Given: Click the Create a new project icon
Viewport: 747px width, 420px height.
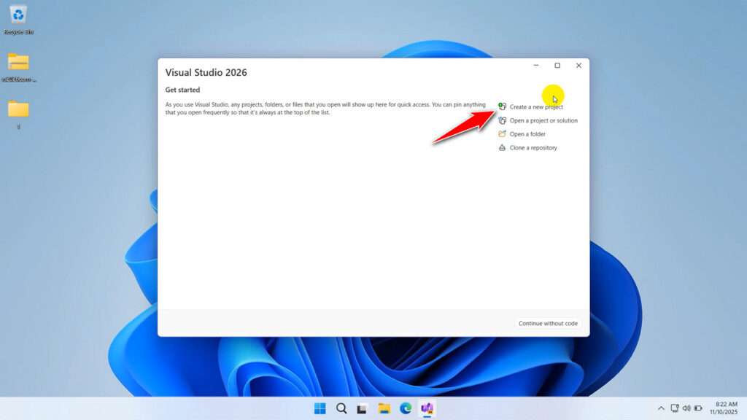Looking at the screenshot, I should click(502, 106).
